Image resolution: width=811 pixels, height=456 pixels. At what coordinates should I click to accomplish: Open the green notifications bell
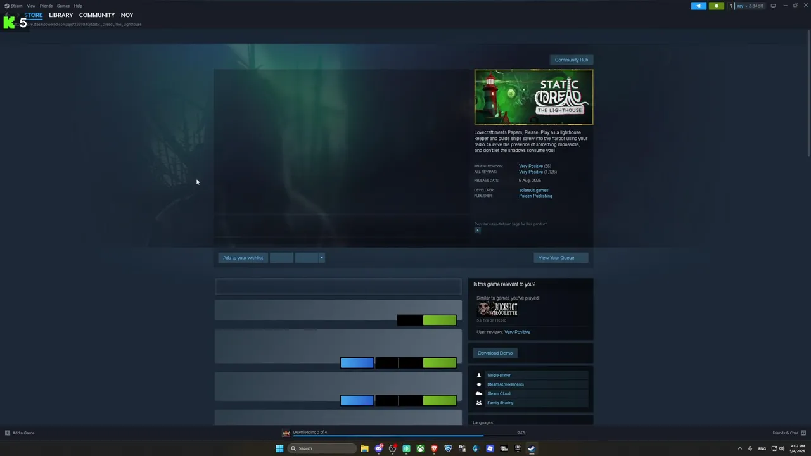(717, 6)
